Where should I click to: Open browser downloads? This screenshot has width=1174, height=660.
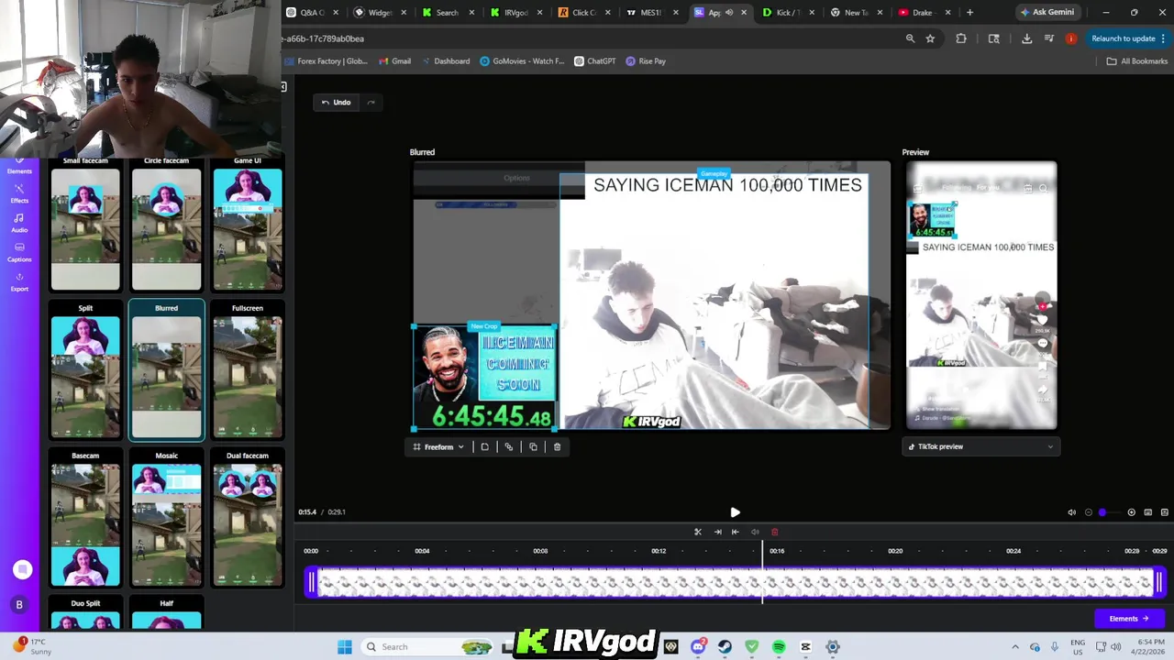pos(1026,38)
